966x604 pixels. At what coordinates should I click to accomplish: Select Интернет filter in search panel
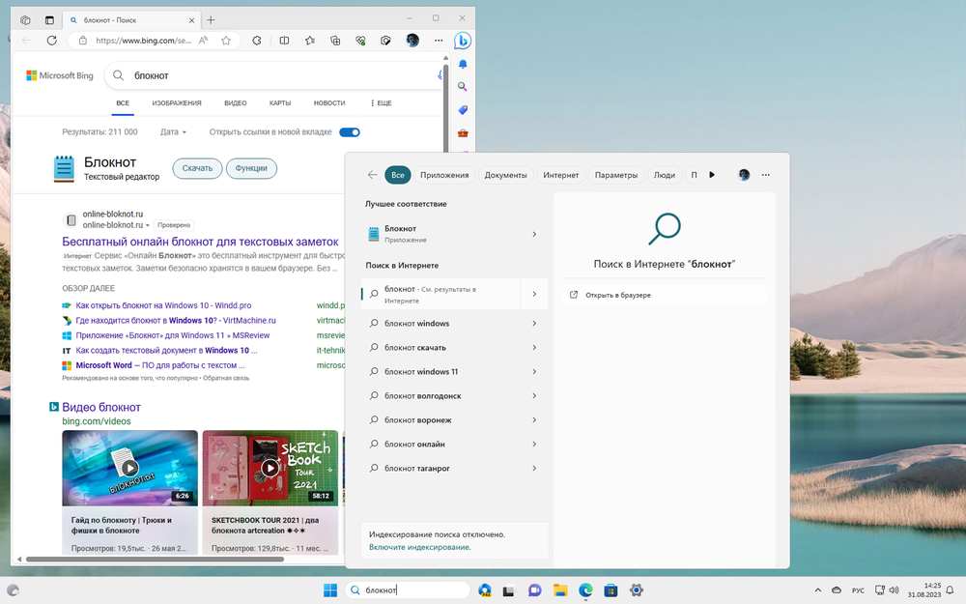pyautogui.click(x=560, y=175)
